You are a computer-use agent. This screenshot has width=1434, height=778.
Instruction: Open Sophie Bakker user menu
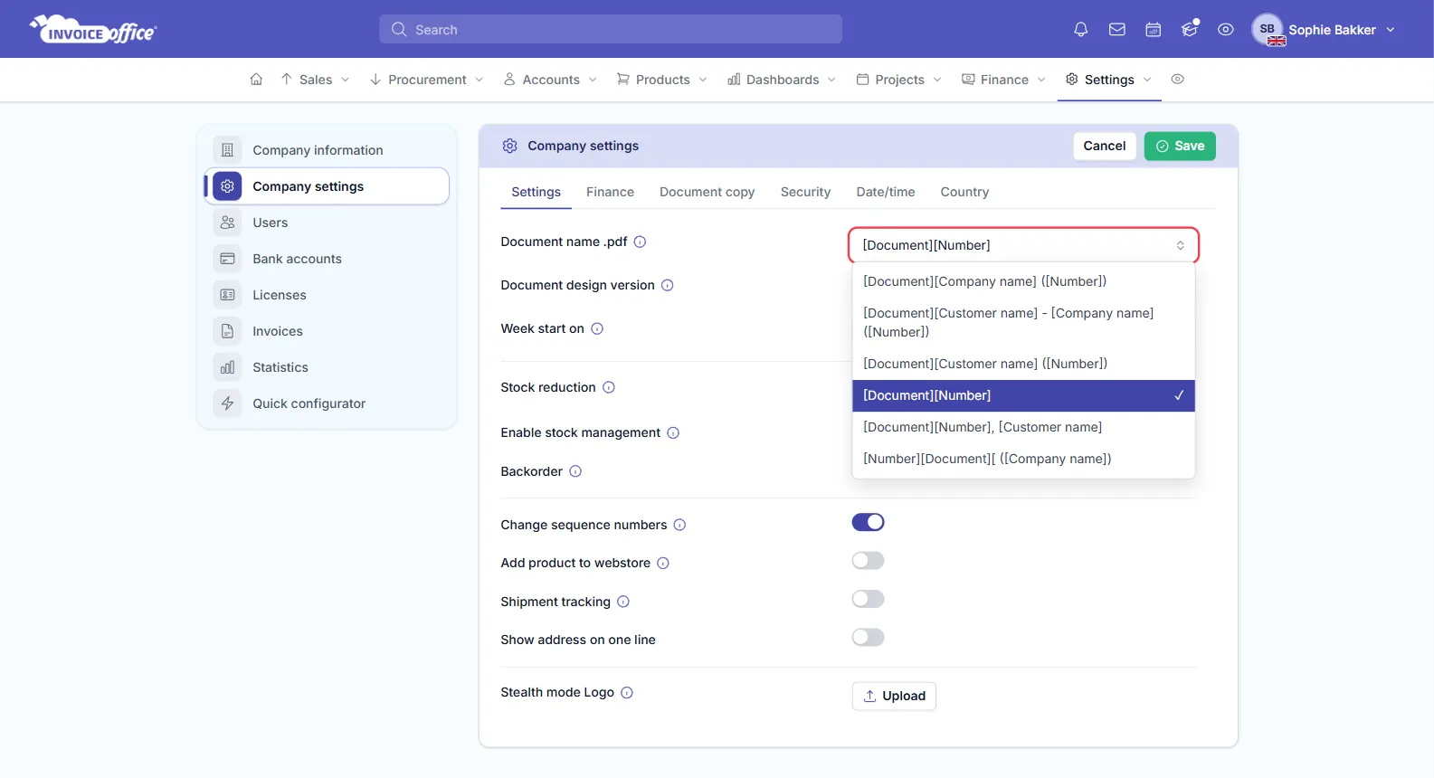[1325, 30]
